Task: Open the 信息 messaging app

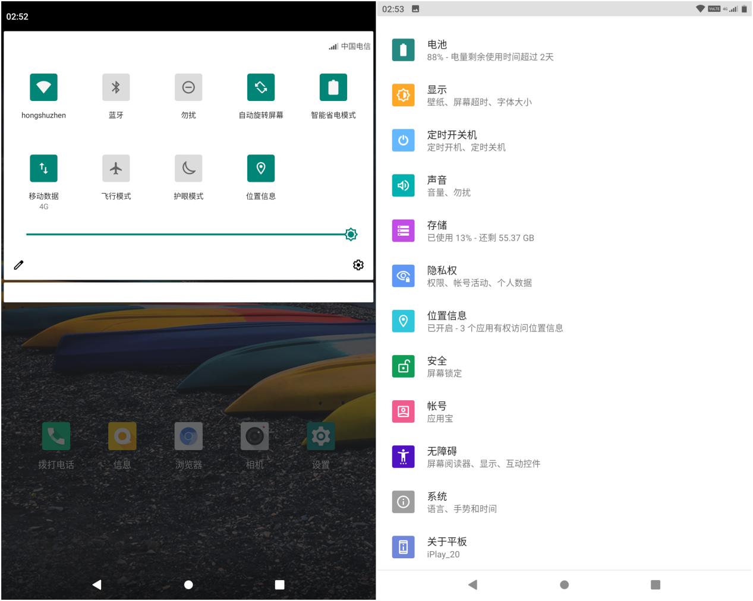Action: click(x=122, y=436)
